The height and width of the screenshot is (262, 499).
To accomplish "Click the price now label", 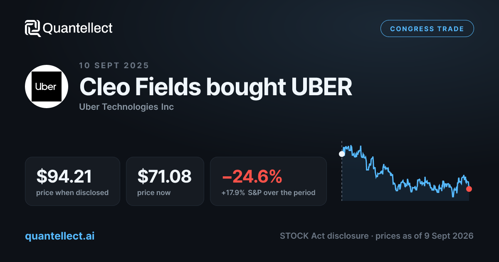I will (154, 193).
